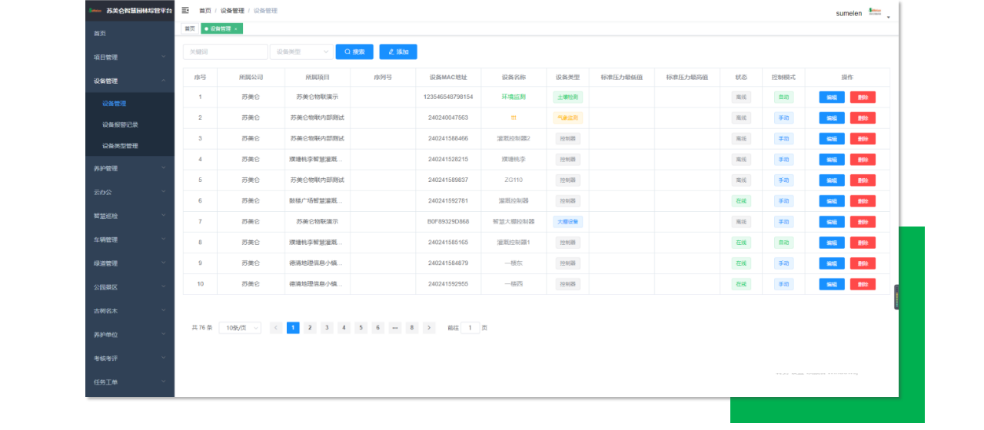
Task: Click device name 灌溉控制器1 in row 8
Action: [514, 243]
